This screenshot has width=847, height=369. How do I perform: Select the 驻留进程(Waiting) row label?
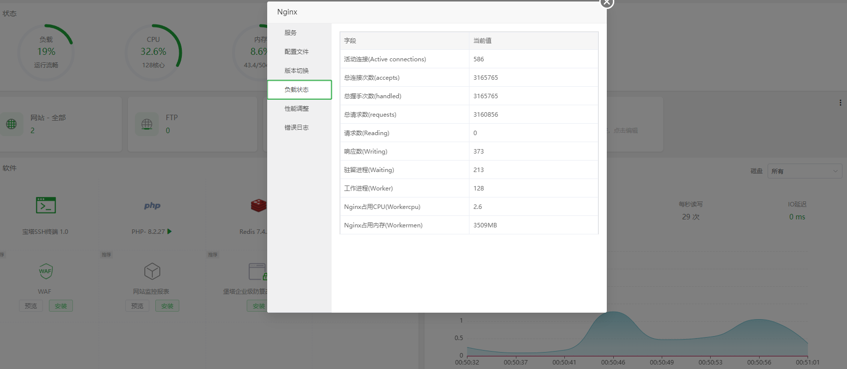369,170
